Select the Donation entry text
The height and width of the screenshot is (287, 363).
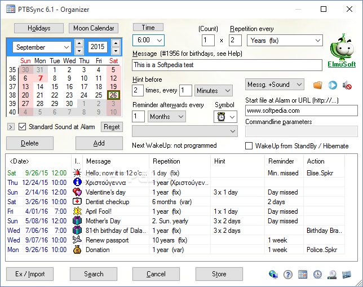point(98,250)
